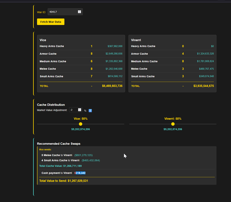The image size is (231, 202).
Task: Click Total Cache Value $1,266,711,189
Action: [x=61, y=166]
